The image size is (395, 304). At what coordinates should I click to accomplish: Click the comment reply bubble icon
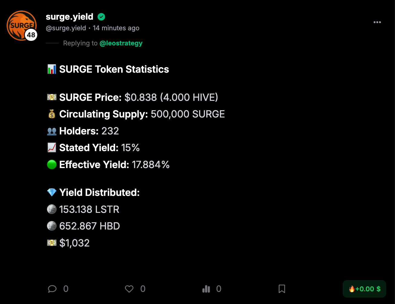coord(52,289)
